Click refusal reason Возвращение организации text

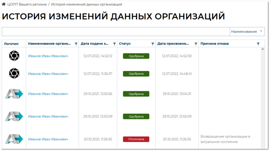(225, 139)
